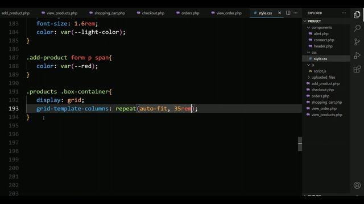Click the EXPLORER panel title
The width and height of the screenshot is (364, 204).
coord(315,13)
